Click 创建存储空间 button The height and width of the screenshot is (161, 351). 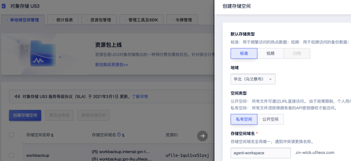pyautogui.click(x=25, y=115)
